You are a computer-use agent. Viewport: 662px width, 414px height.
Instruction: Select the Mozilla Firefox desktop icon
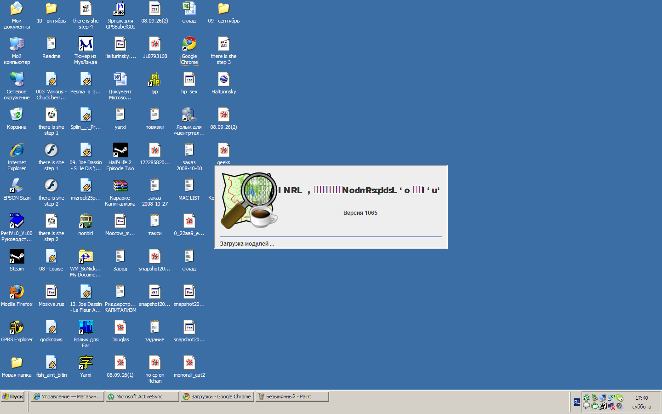(17, 292)
